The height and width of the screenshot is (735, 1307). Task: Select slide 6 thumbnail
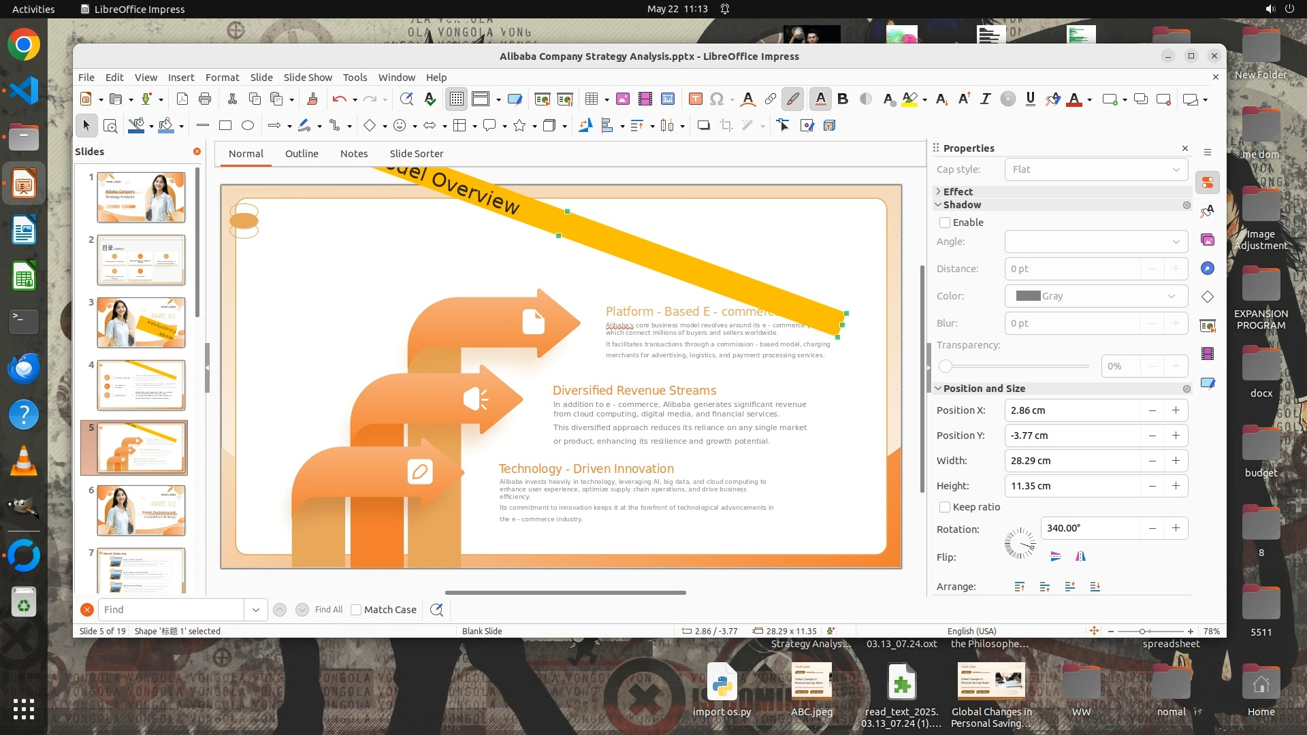pyautogui.click(x=141, y=510)
